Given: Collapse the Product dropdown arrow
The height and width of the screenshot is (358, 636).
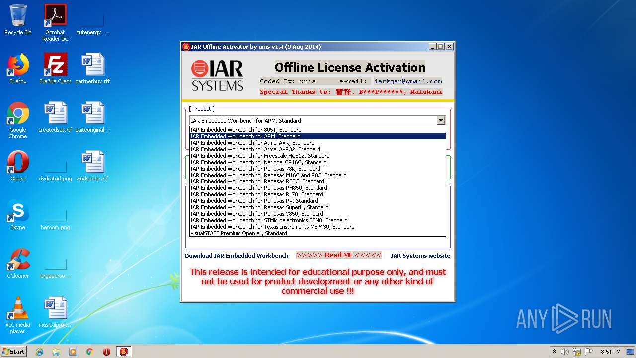Looking at the screenshot, I should click(x=441, y=120).
